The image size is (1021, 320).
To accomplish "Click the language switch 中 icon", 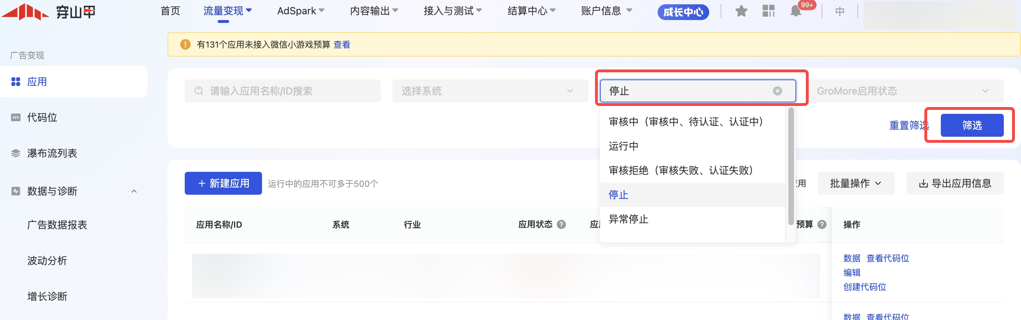I will (x=839, y=11).
